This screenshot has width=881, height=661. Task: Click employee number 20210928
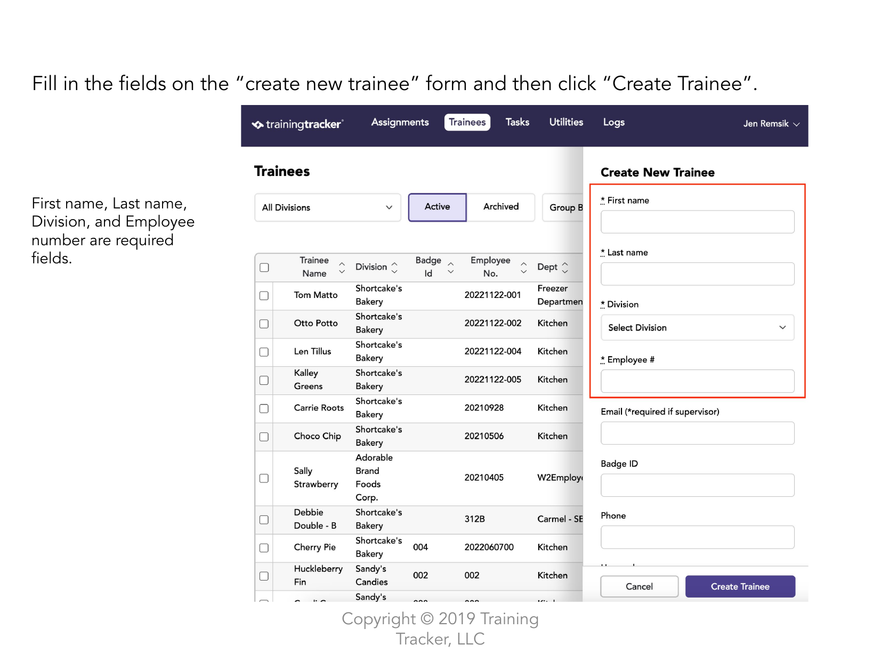(484, 408)
